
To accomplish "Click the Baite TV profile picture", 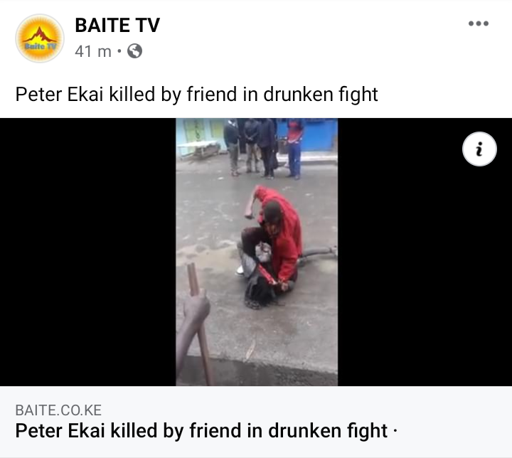I will pos(40,38).
